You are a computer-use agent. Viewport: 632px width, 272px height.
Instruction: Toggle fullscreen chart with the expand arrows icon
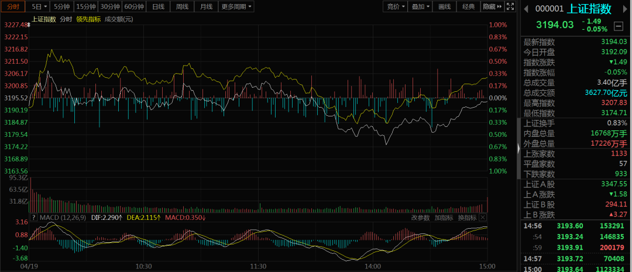(x=510, y=6)
